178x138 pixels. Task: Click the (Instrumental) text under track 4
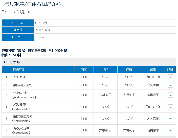pos(21,109)
